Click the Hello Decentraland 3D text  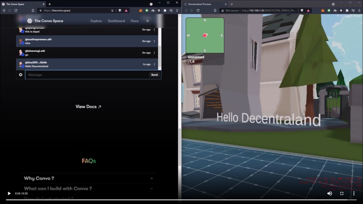[268, 119]
